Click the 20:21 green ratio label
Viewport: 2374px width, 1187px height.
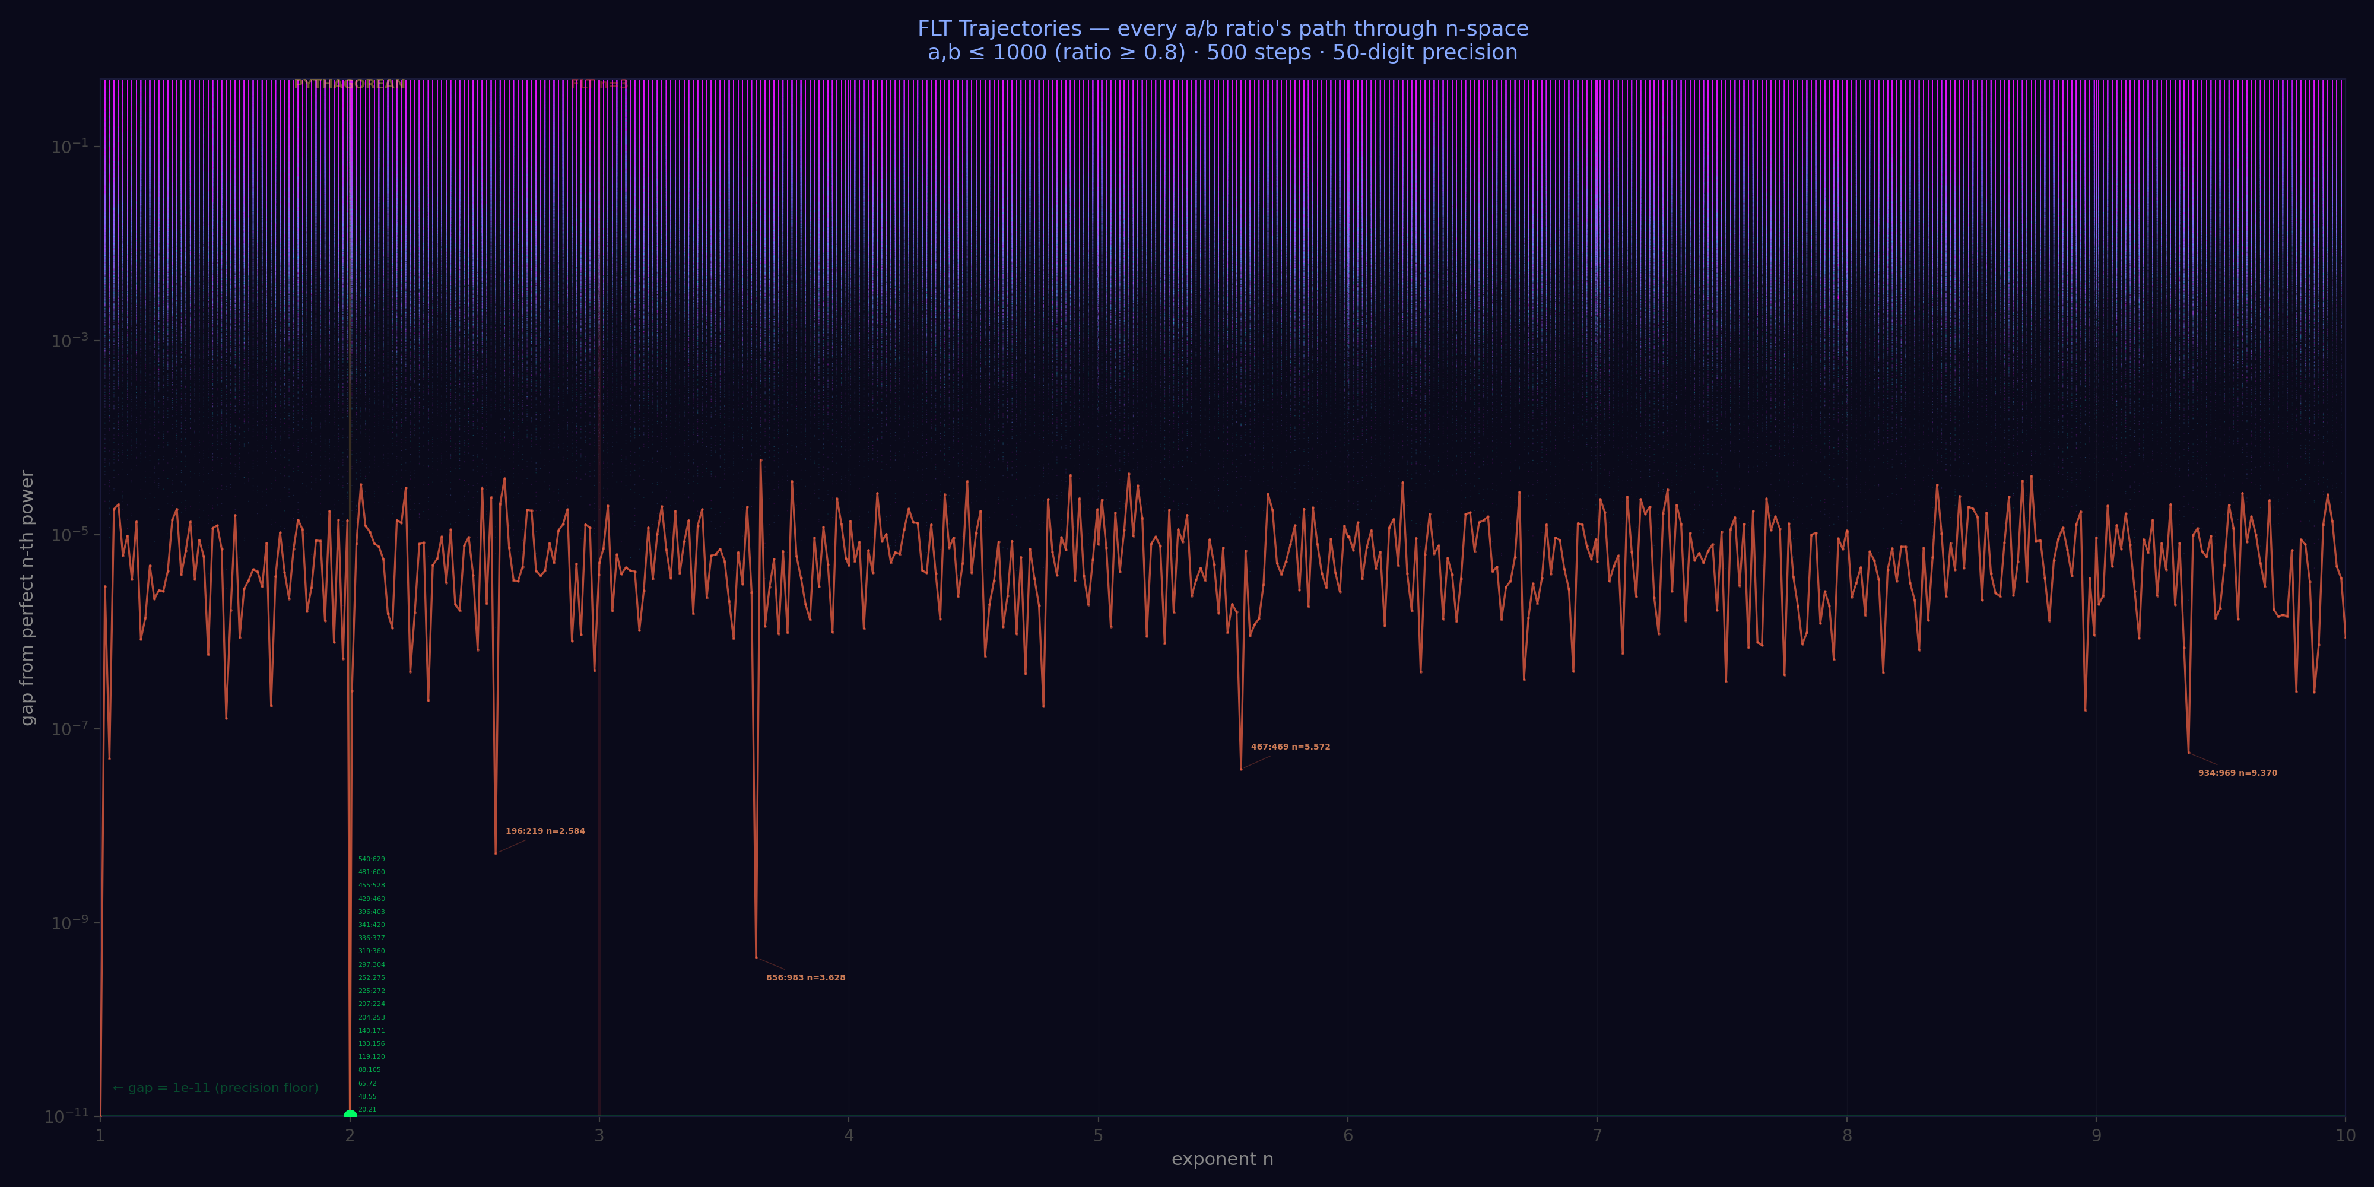[x=368, y=1110]
